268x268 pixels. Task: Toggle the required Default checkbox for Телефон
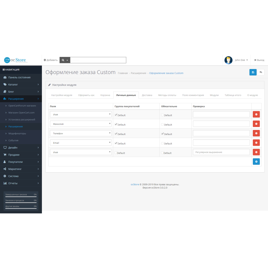[162, 134]
